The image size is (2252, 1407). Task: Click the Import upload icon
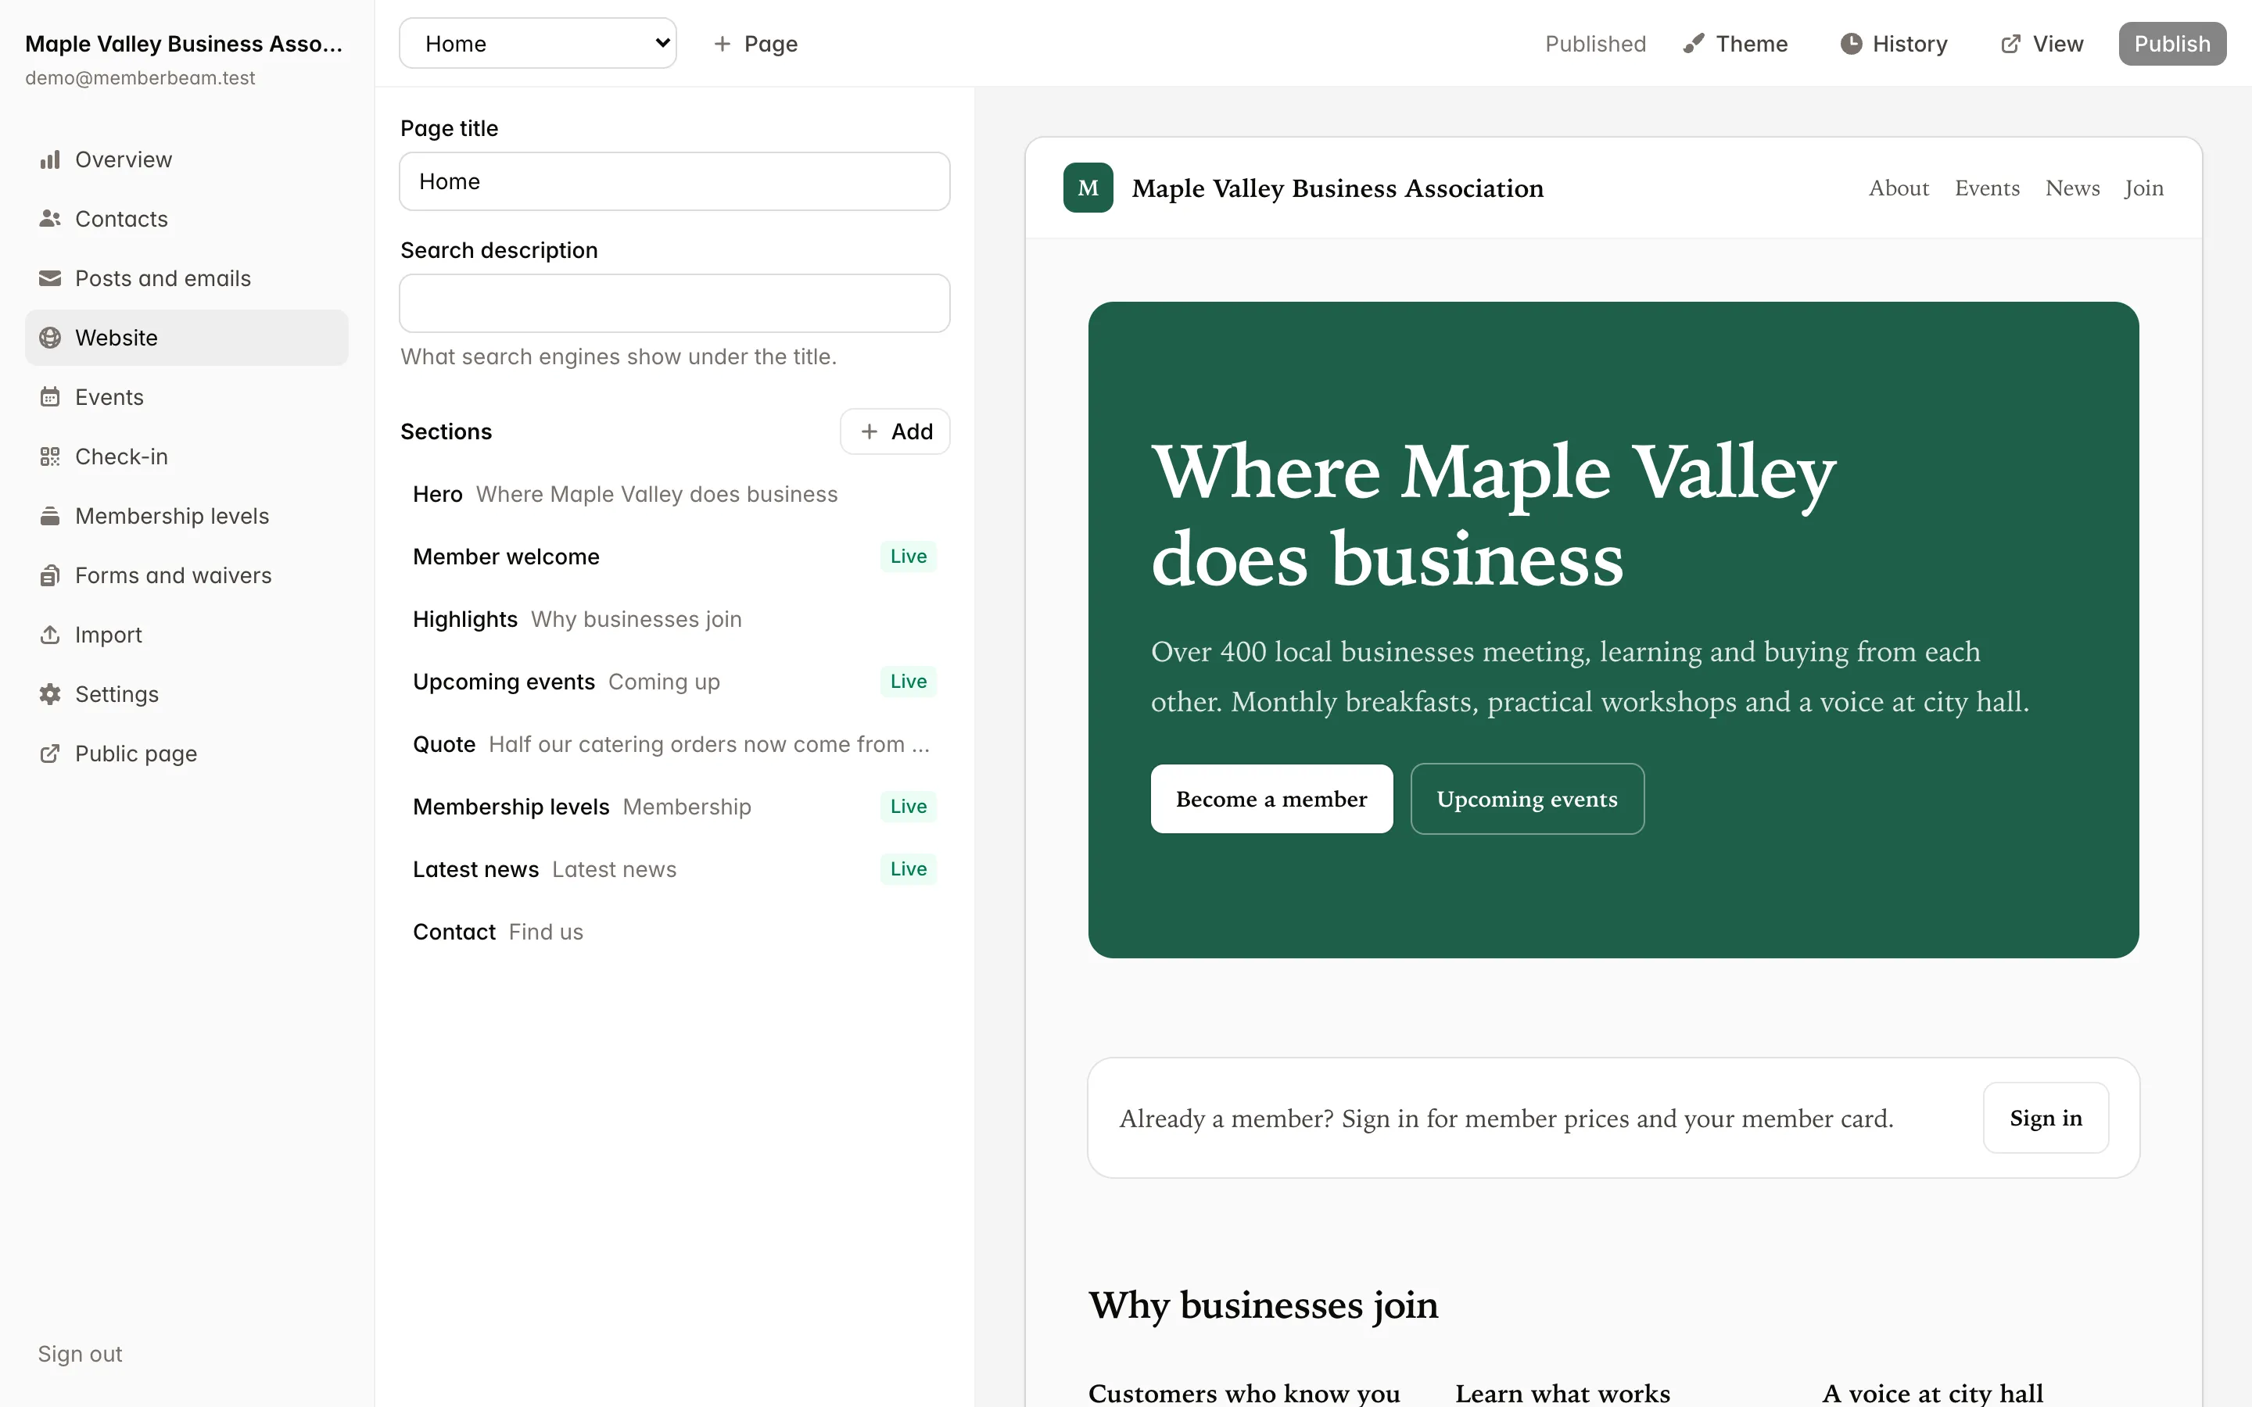(50, 635)
